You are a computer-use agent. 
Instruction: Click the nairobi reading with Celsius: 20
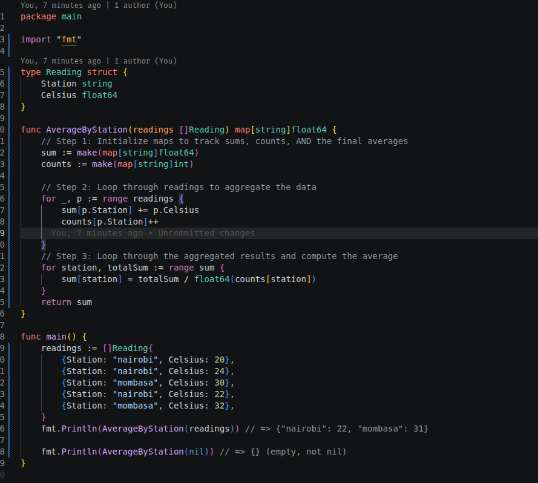[148, 360]
